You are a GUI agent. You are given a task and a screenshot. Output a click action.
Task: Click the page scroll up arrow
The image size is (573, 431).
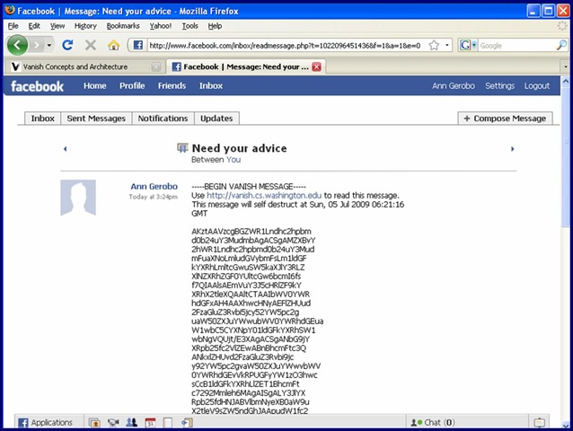pyautogui.click(x=566, y=81)
